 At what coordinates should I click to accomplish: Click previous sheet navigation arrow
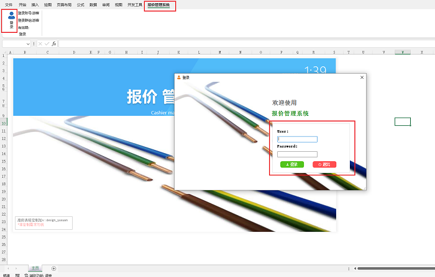[x=8, y=268]
